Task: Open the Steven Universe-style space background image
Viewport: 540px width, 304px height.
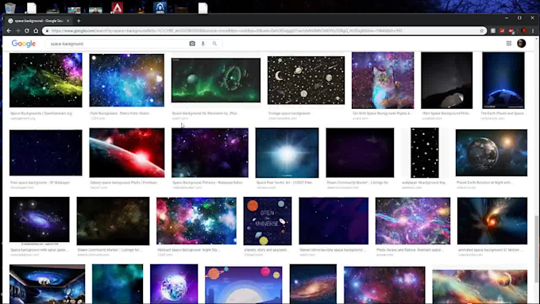Action: (334, 221)
